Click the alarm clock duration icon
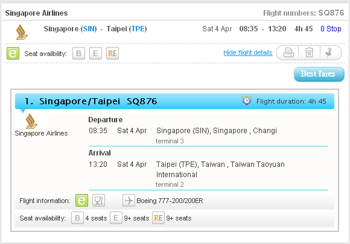Viewport: 350px width, 244px height. [247, 101]
